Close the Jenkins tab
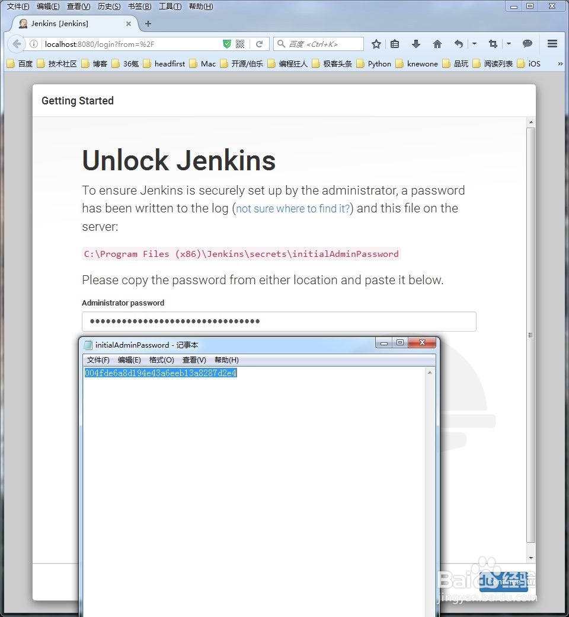 [x=128, y=24]
